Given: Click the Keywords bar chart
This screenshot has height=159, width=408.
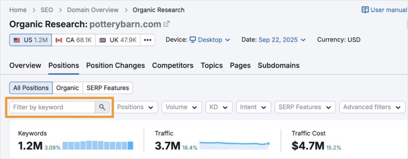Looking at the screenshot, I should 98,145.
